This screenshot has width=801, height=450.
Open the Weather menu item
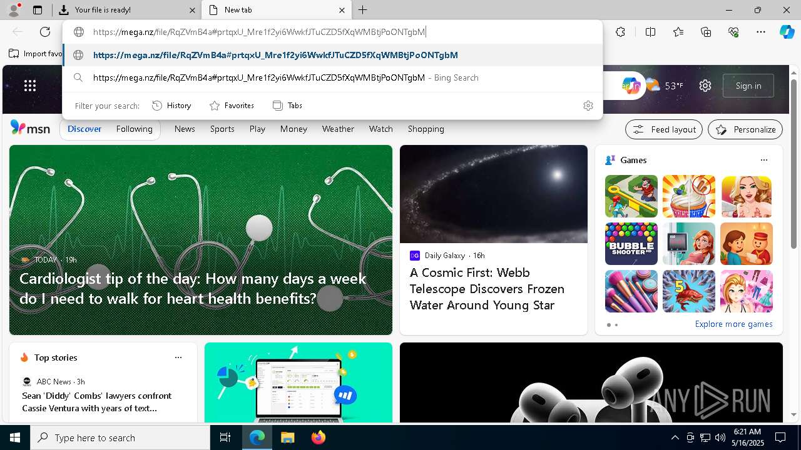pos(338,129)
